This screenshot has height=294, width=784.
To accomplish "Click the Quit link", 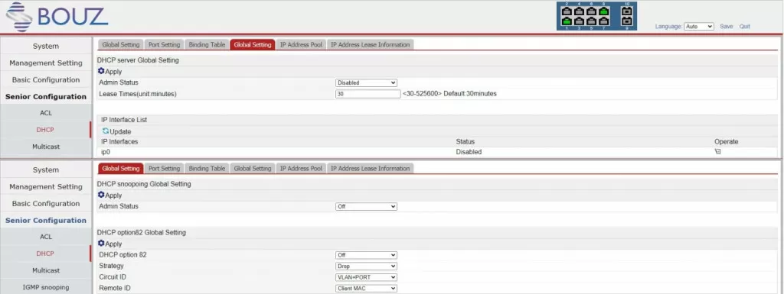I will click(744, 27).
